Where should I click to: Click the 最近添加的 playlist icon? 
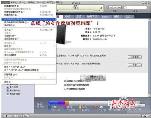pos(8,94)
